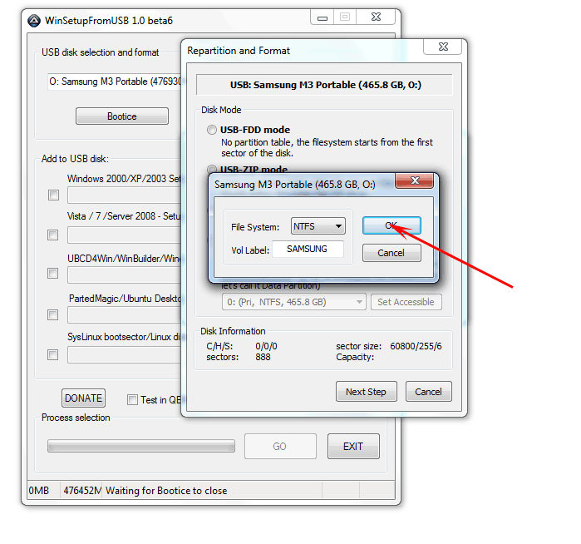Click the Vol Label SAMSUNG input field
The height and width of the screenshot is (544, 581).
point(308,249)
